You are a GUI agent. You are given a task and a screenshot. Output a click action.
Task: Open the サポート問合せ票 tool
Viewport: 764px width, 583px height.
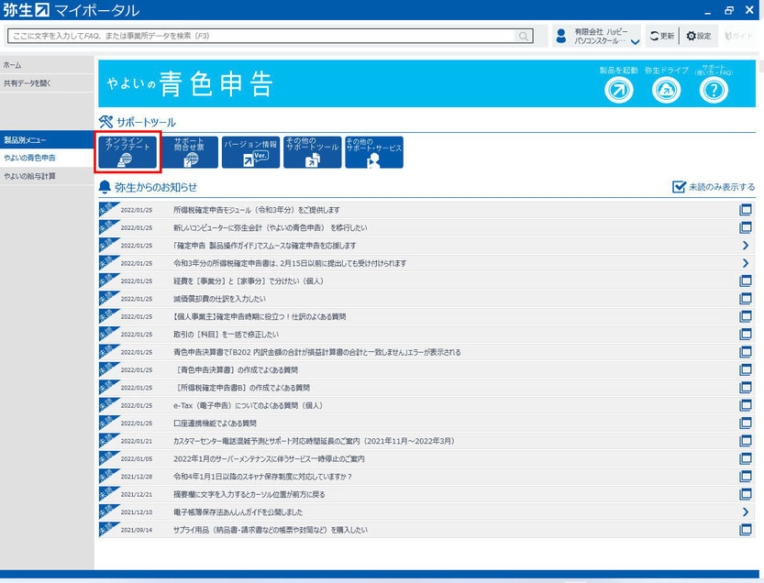(189, 152)
